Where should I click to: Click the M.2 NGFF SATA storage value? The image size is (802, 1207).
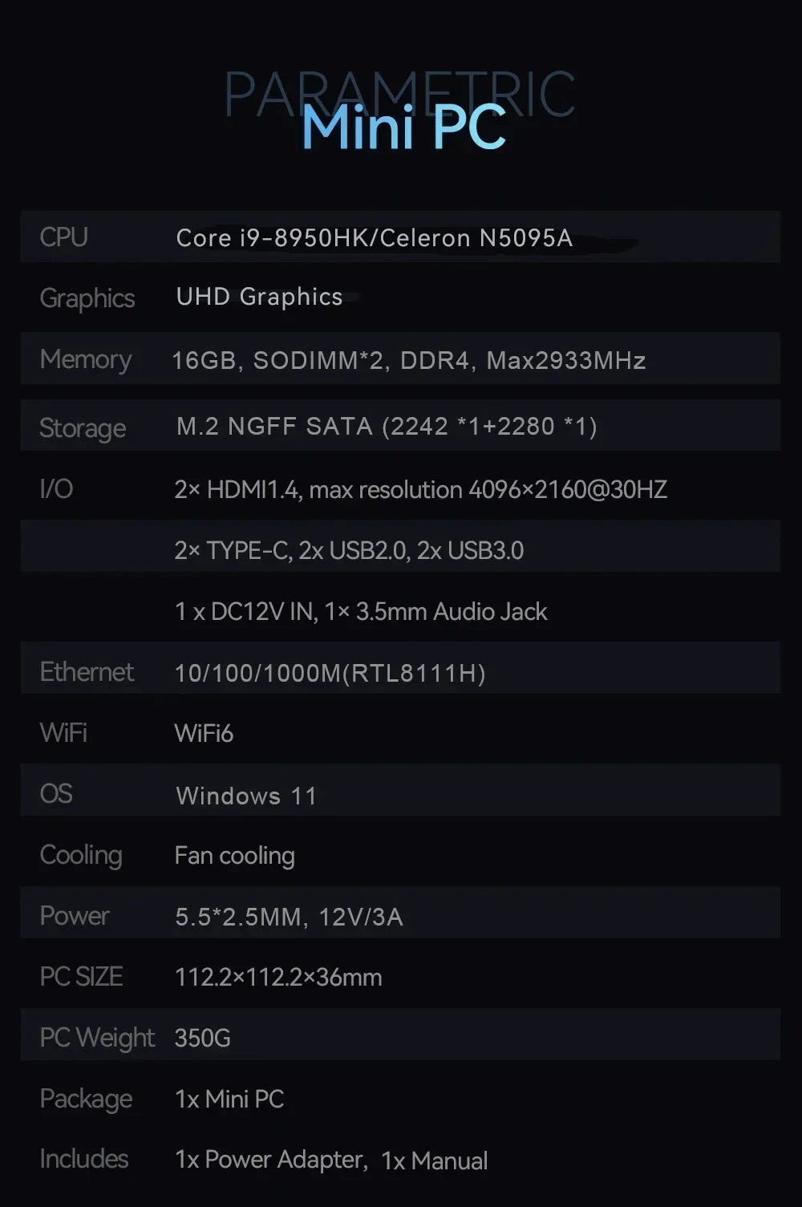[386, 426]
